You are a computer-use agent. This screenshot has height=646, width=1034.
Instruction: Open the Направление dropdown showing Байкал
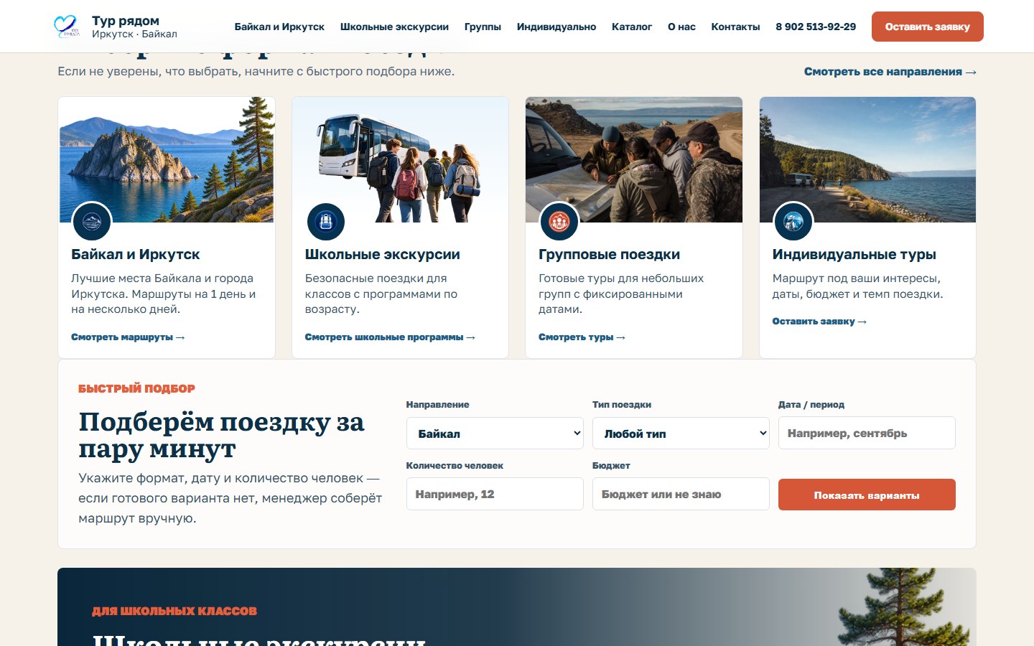[x=495, y=434]
